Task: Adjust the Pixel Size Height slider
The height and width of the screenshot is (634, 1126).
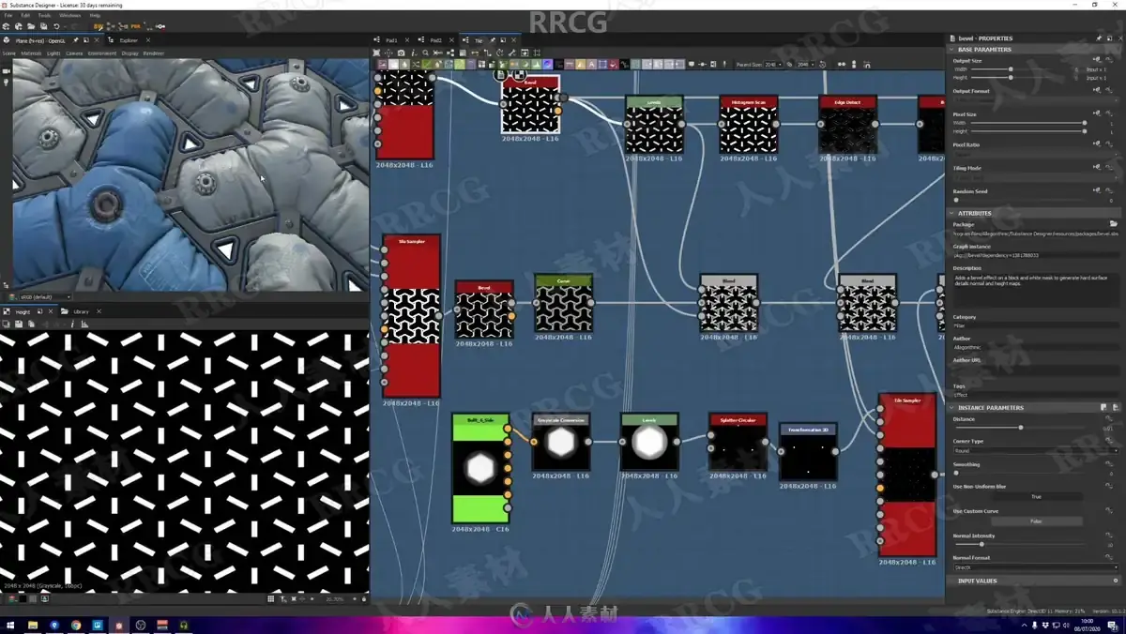Action: pyautogui.click(x=1027, y=131)
